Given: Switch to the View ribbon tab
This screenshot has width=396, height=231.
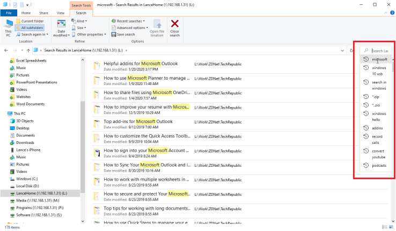Looking at the screenshot, I should [61, 13].
